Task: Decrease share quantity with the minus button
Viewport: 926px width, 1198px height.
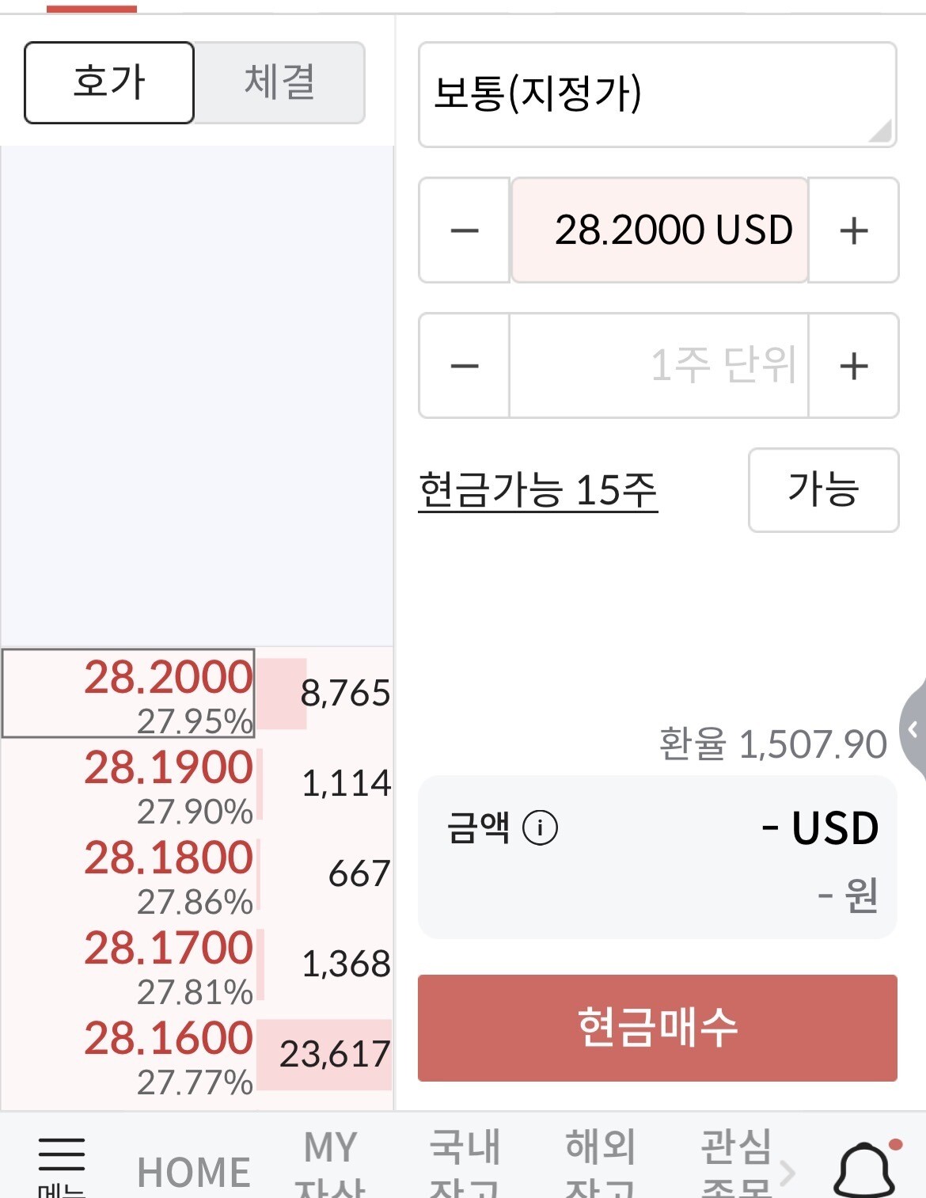Action: pos(465,366)
